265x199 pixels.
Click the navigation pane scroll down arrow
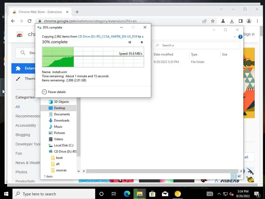coord(78,171)
